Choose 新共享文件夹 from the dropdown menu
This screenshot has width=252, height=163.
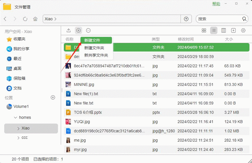[96, 55]
